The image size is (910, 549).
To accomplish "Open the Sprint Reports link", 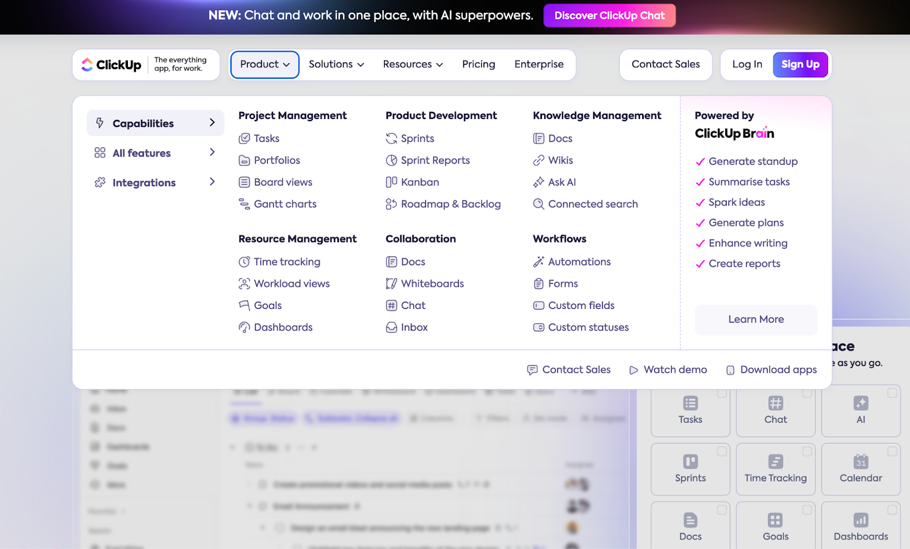I will [435, 160].
